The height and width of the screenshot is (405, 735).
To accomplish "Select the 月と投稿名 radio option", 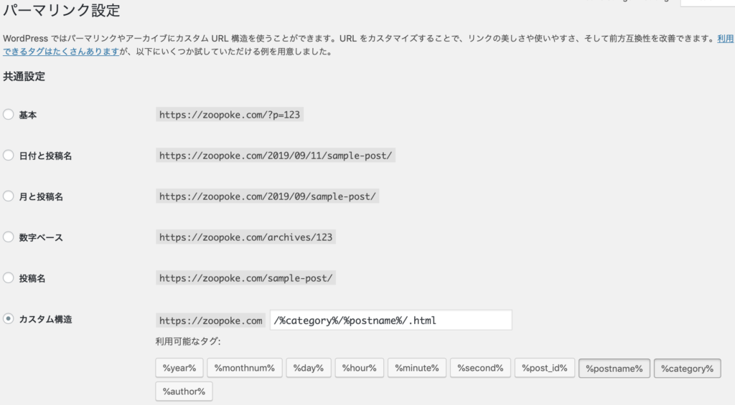I will (x=9, y=196).
